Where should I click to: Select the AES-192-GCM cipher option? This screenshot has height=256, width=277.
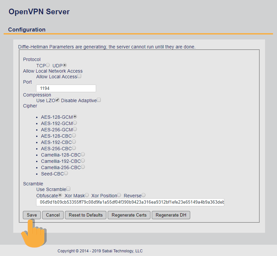(x=75, y=123)
